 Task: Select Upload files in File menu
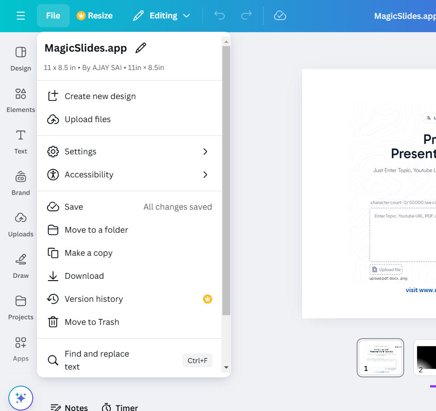[x=129, y=119]
